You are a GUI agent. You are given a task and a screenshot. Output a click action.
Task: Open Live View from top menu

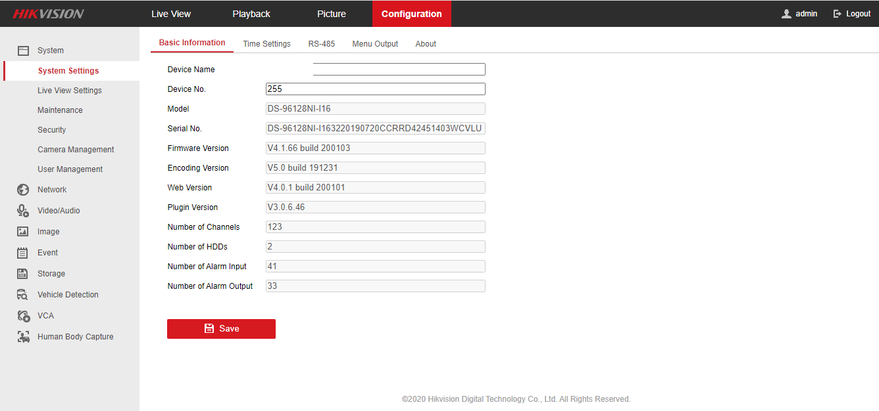(171, 14)
